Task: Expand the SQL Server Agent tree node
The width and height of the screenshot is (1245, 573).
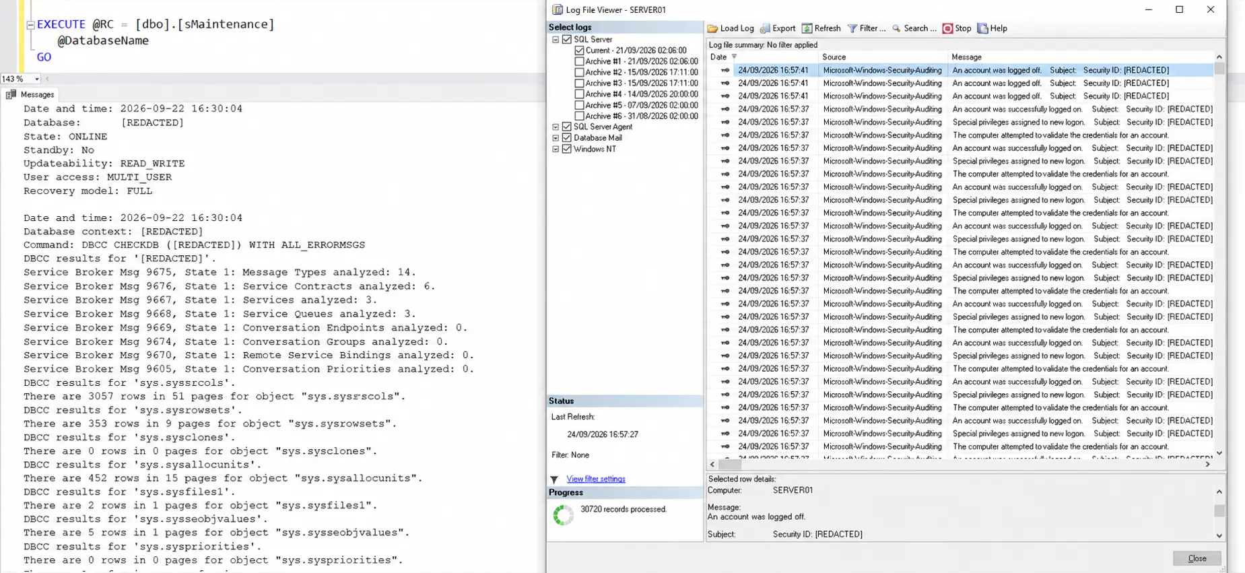Action: [x=556, y=127]
